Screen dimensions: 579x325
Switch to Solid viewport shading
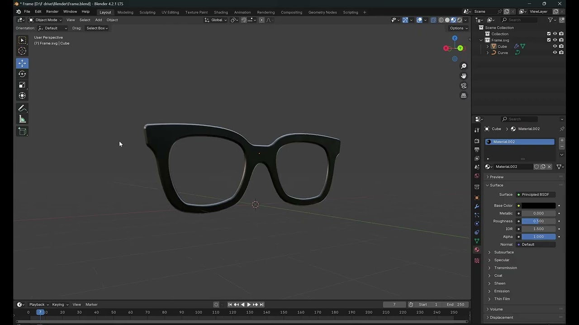447,20
